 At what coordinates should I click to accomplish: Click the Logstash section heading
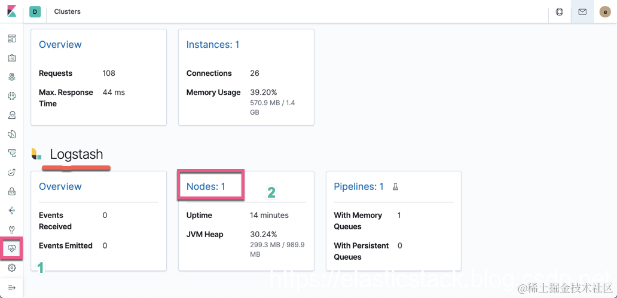(77, 155)
